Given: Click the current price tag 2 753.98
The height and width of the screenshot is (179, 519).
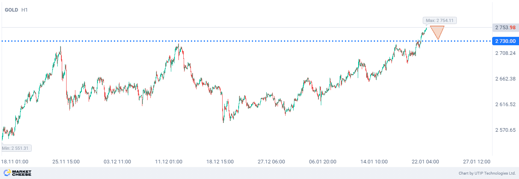Looking at the screenshot, I should (505, 28).
